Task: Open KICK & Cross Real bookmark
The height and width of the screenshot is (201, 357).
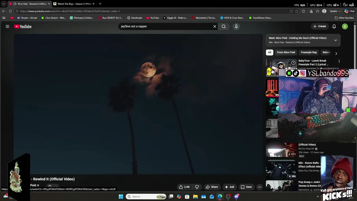Action: pos(232,18)
